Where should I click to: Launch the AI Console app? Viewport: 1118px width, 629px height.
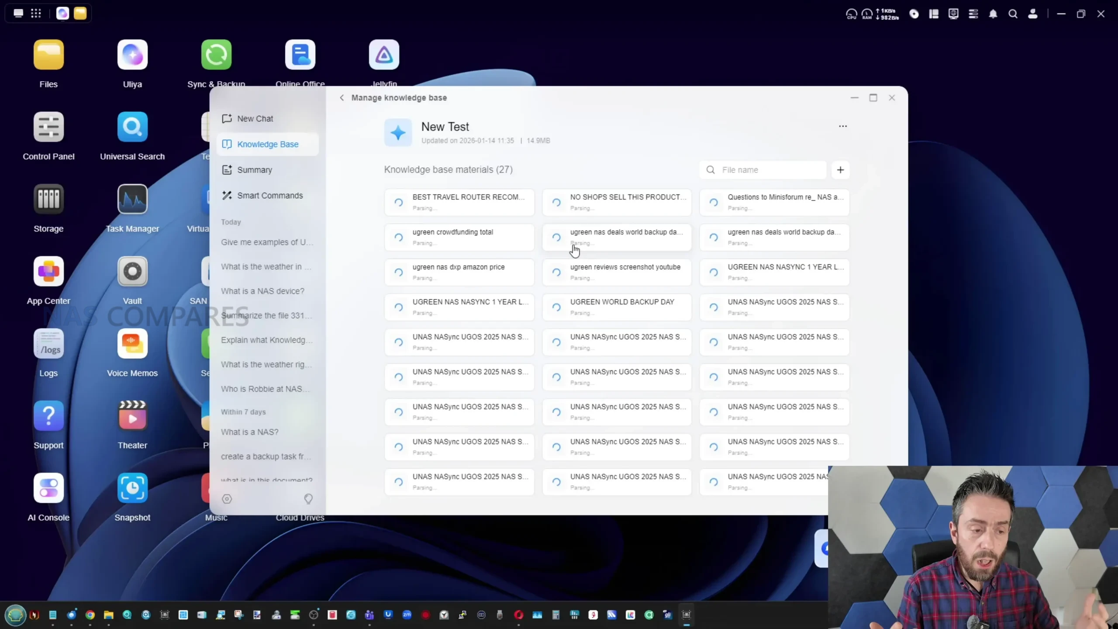(x=48, y=488)
